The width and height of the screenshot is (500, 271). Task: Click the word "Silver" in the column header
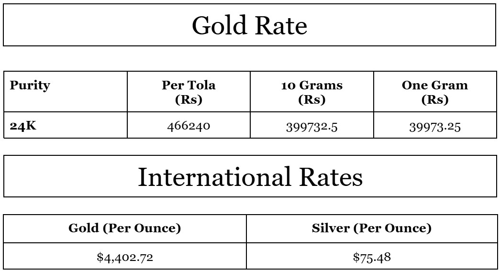tap(331, 228)
